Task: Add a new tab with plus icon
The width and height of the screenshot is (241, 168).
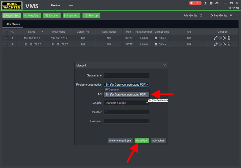Action: click(x=71, y=5)
